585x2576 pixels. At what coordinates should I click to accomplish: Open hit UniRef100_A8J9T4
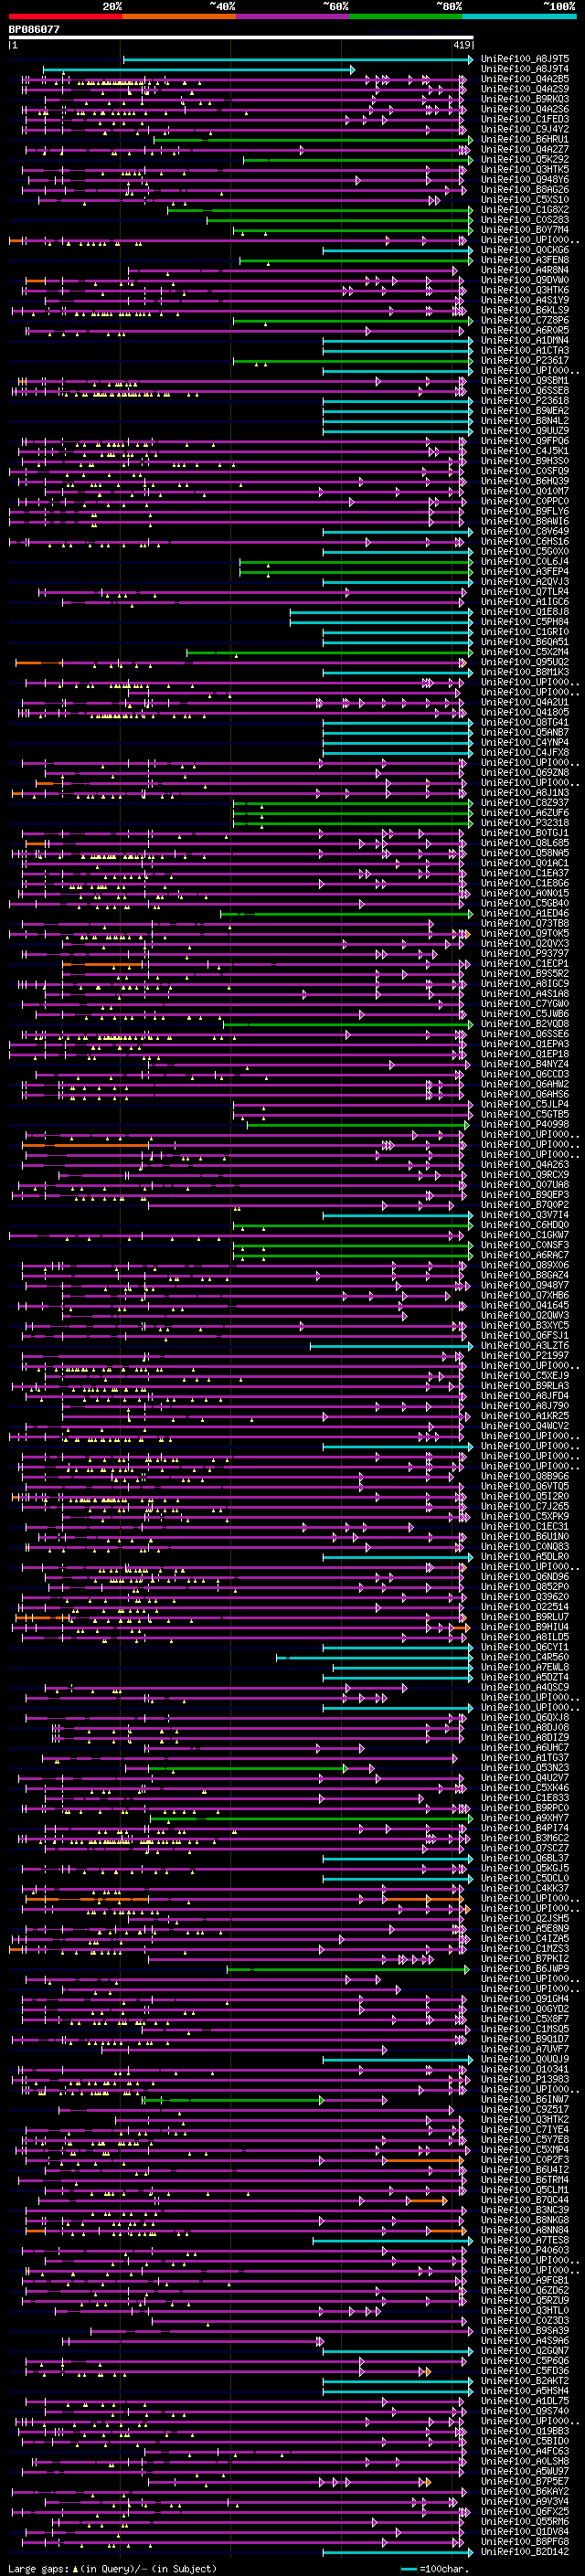pyautogui.click(x=525, y=69)
